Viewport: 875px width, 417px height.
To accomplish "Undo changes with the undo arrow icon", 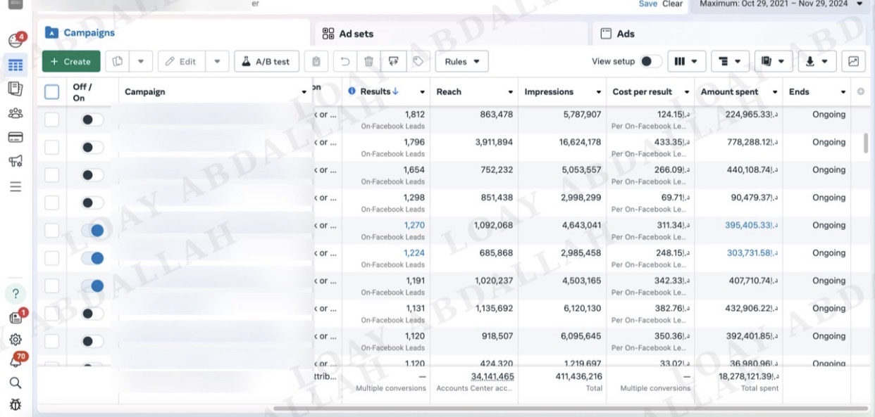I will coord(345,61).
